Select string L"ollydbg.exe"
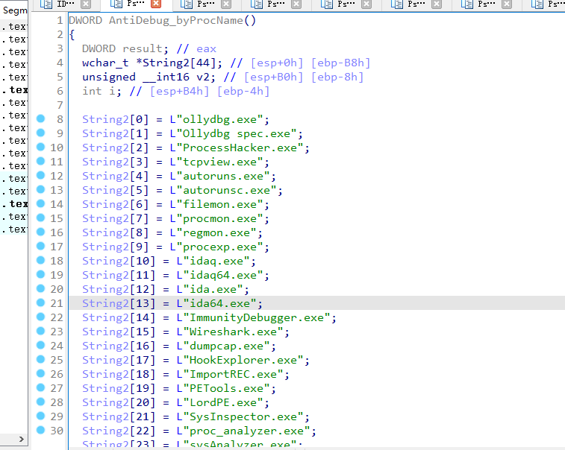 216,119
